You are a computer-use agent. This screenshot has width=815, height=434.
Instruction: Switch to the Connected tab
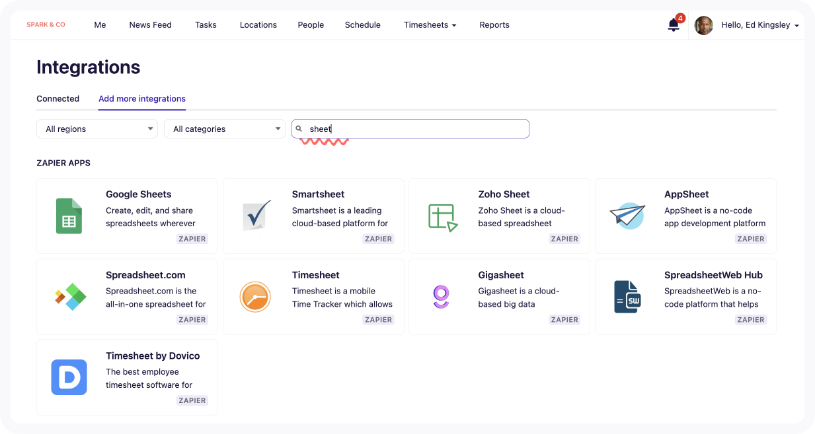click(58, 99)
